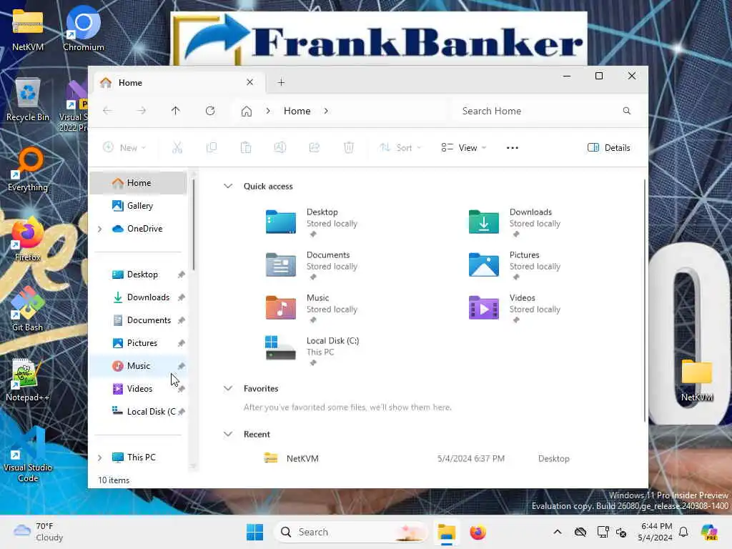Refresh the Home view
Image resolution: width=732 pixels, height=549 pixels.
(210, 111)
